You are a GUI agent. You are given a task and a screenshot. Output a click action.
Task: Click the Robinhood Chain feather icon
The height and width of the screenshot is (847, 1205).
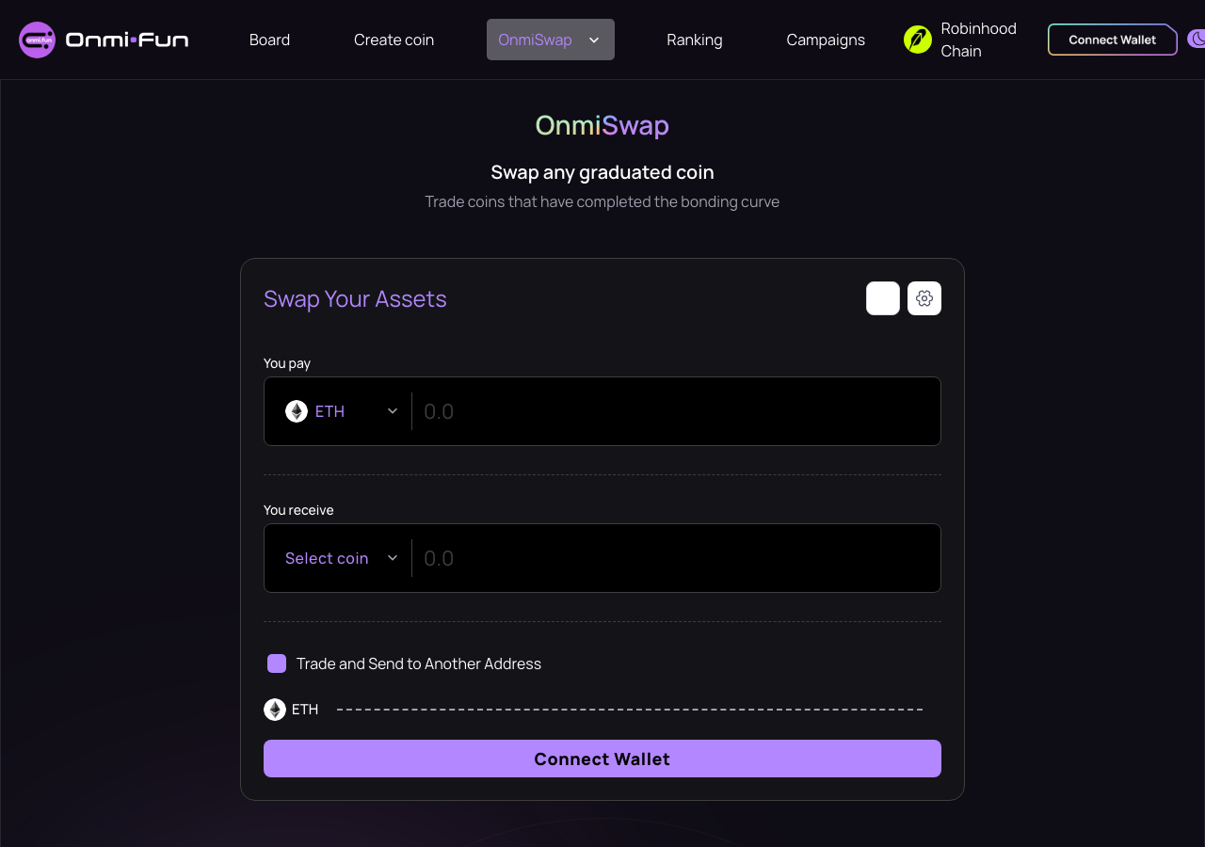point(918,40)
